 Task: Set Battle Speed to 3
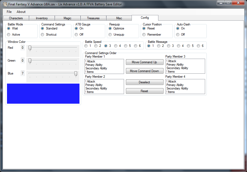pyautogui.click(x=108, y=46)
